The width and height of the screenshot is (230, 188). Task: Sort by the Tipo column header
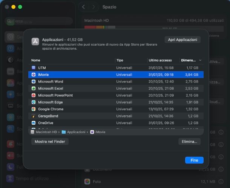coord(120,60)
